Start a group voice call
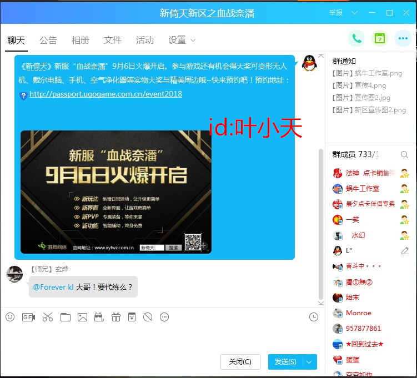Viewport: 417px width, 378px height. click(x=356, y=38)
